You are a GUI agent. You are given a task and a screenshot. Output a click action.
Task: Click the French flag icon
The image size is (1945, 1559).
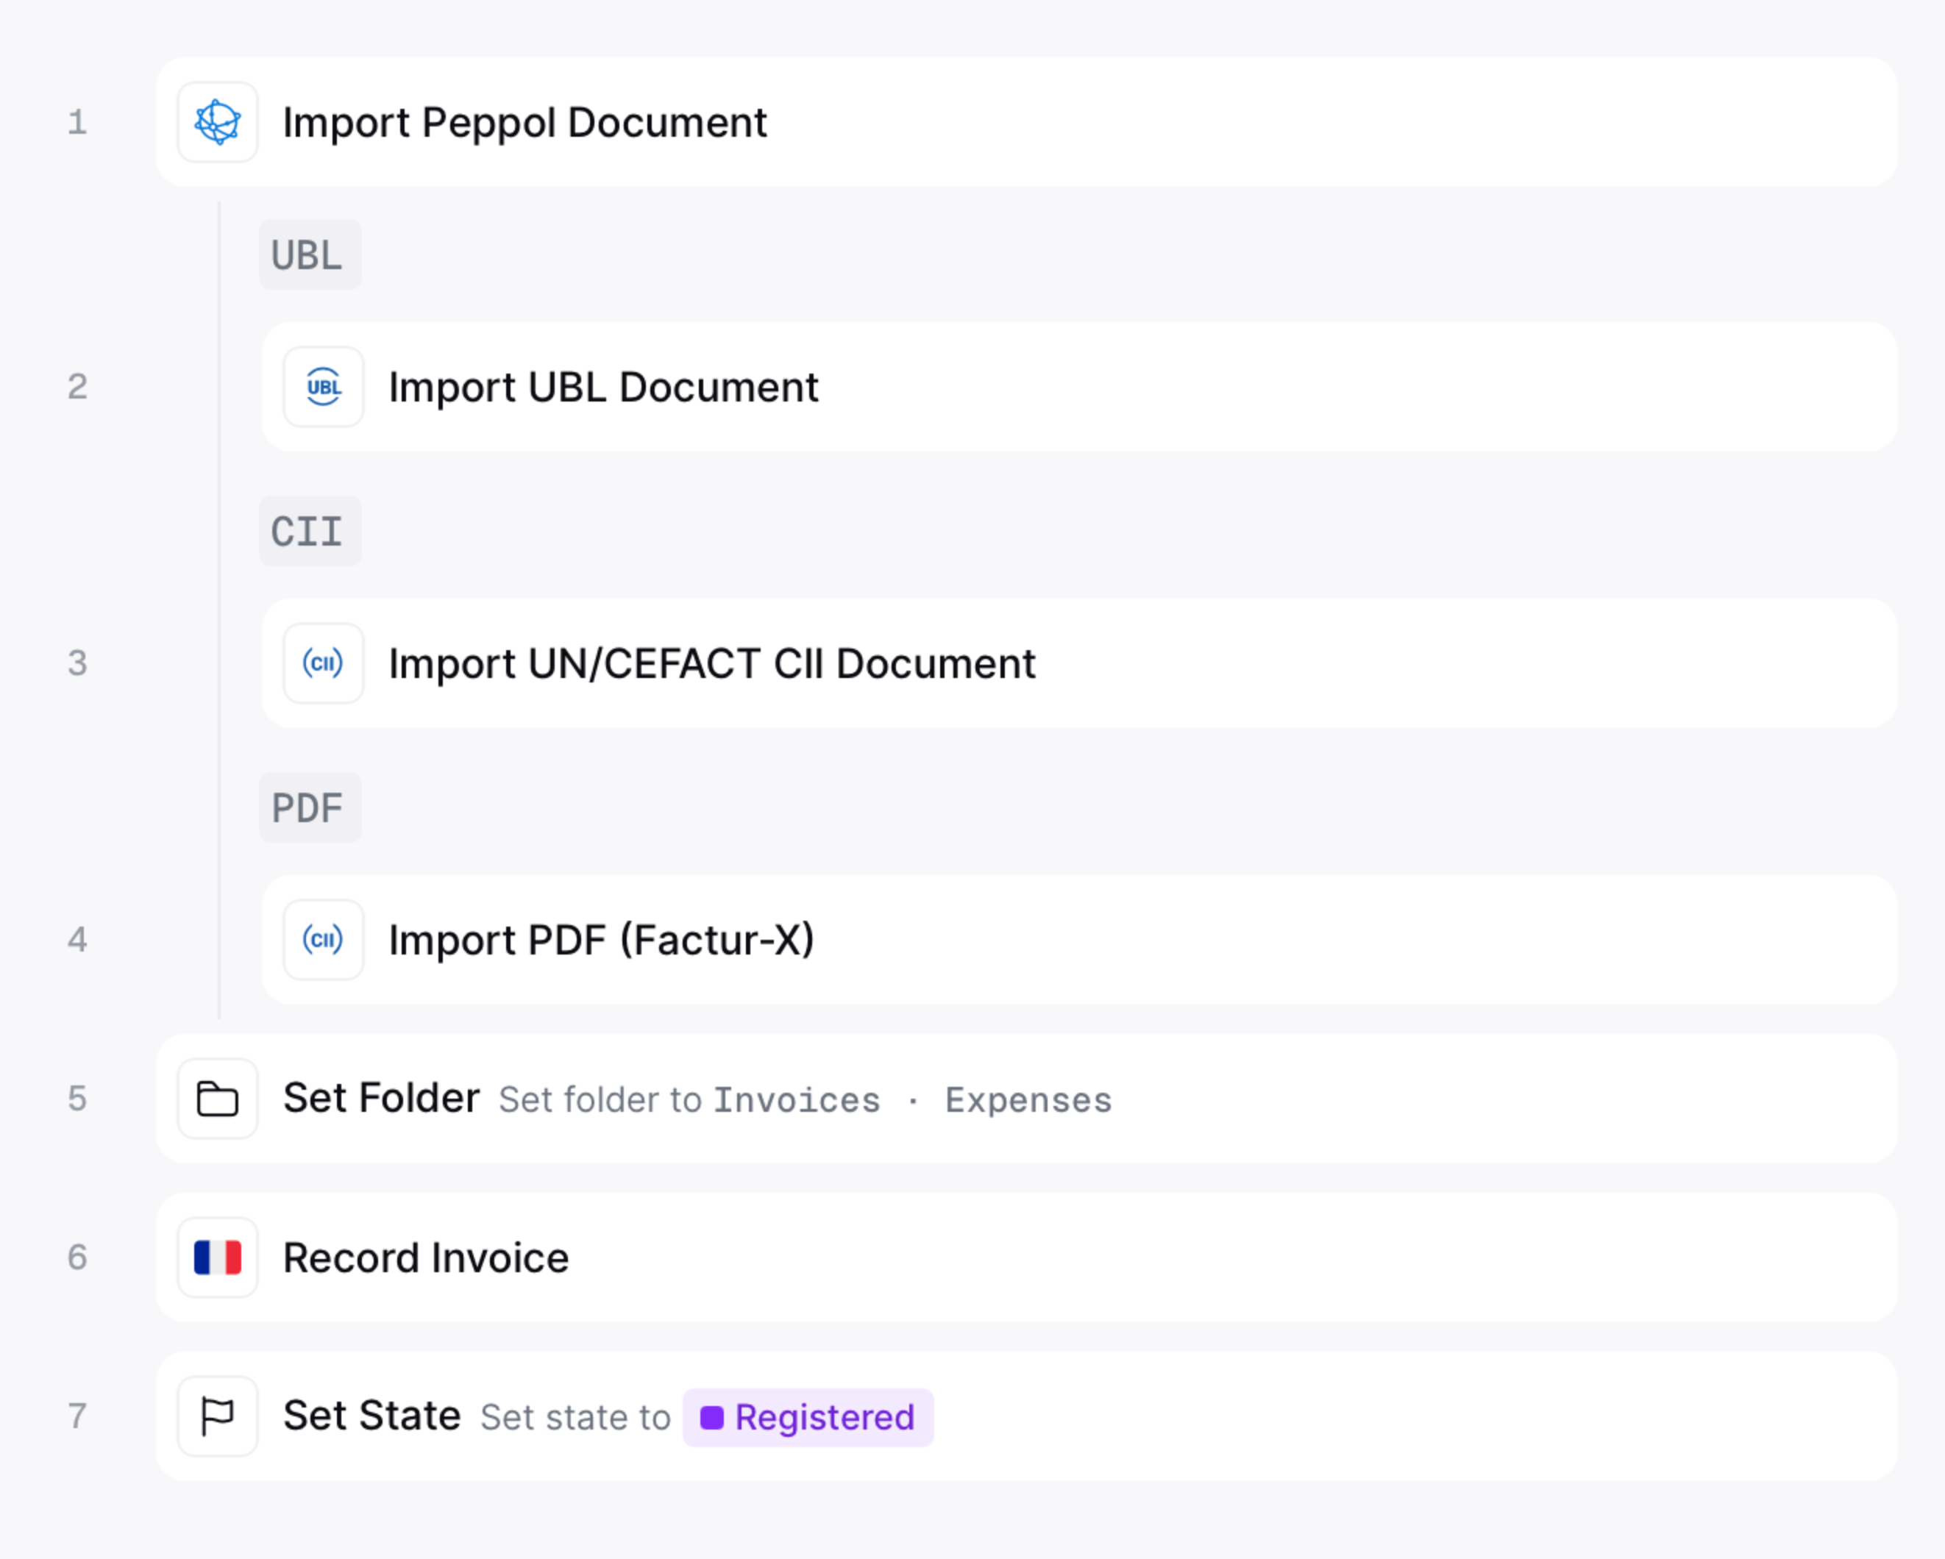218,1257
